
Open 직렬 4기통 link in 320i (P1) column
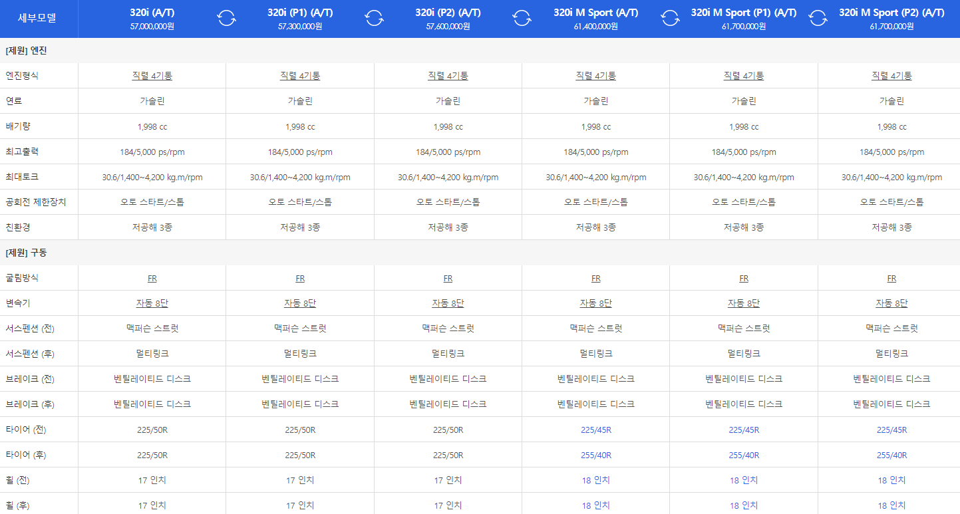[300, 76]
